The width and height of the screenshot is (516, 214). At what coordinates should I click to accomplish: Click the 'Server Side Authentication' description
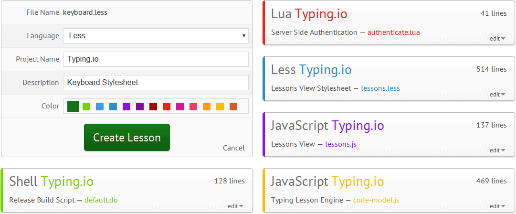(314, 32)
